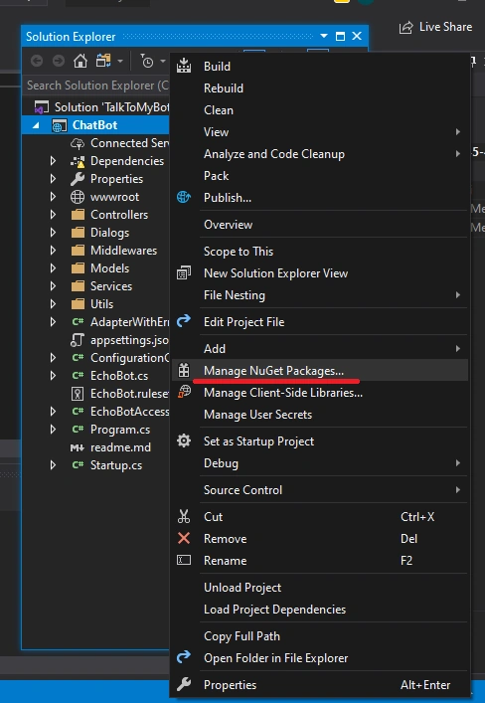The image size is (485, 703).
Task: Expand the Controllers folder
Action: coord(53,215)
